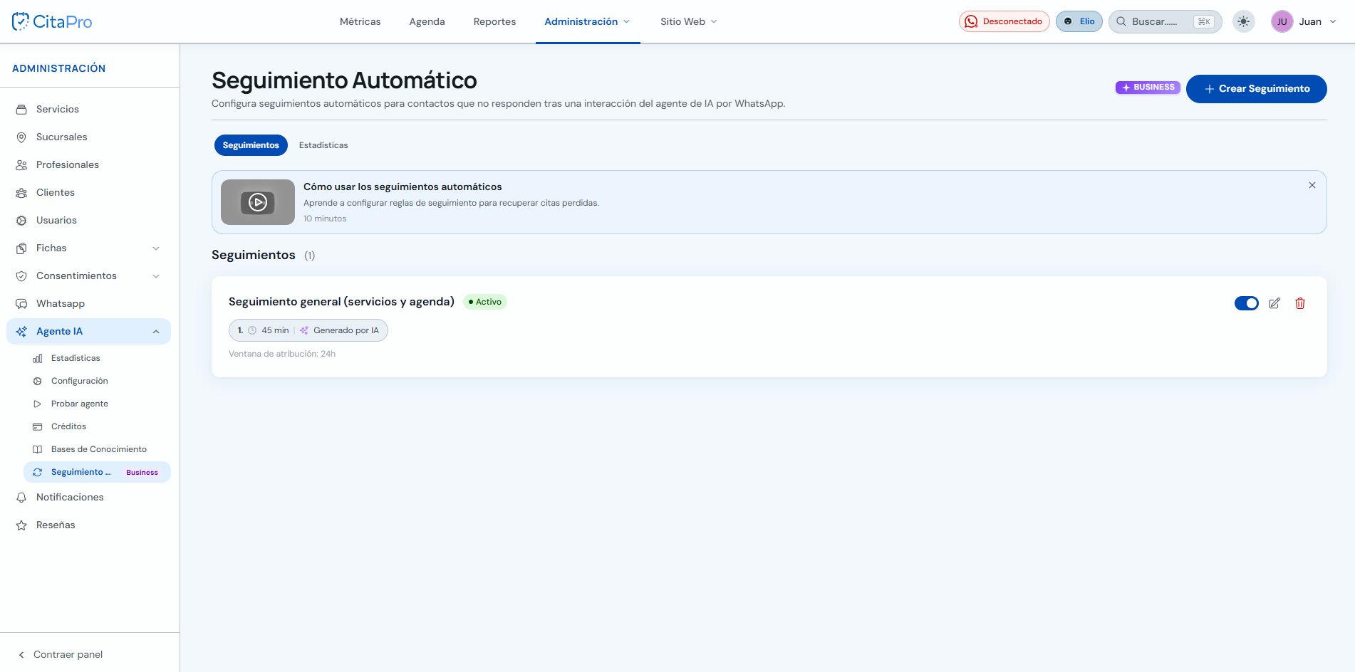
Task: Click the Usuarios icon in sidebar
Action: coord(21,221)
